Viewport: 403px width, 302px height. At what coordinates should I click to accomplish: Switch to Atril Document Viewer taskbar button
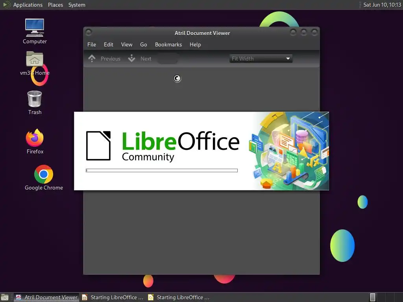point(46,297)
